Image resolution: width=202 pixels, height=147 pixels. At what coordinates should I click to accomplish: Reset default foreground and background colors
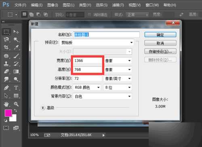(x=6, y=121)
